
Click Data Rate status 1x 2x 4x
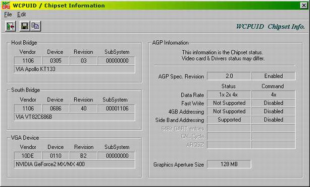(x=229, y=95)
